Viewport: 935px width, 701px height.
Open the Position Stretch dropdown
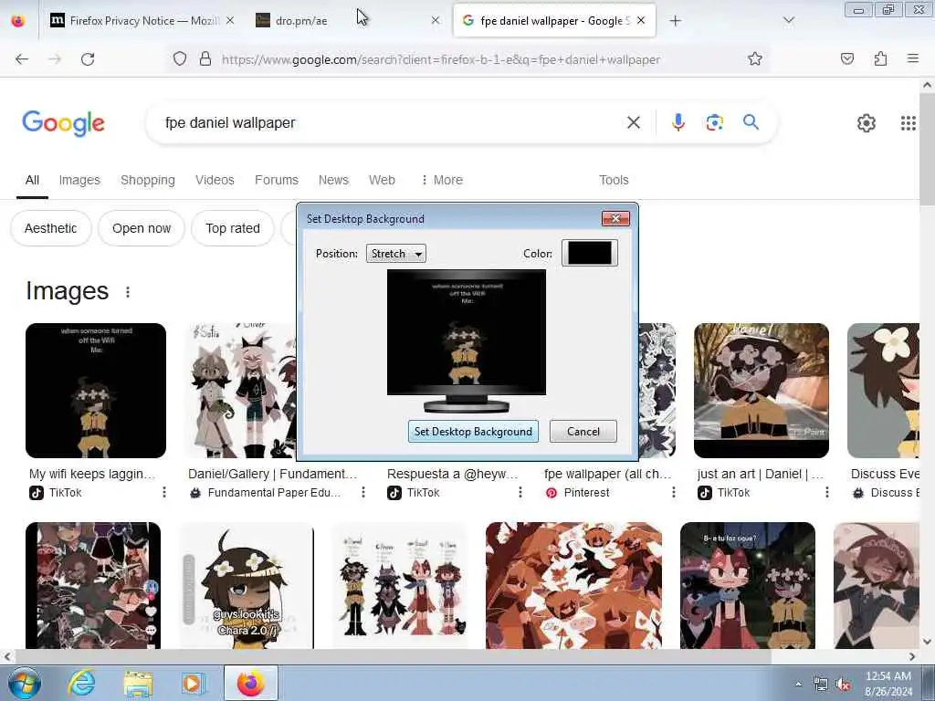tap(396, 254)
